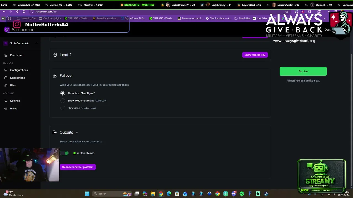This screenshot has height=198, width=353.
Task: Click the Failover section heading
Action: (x=66, y=75)
